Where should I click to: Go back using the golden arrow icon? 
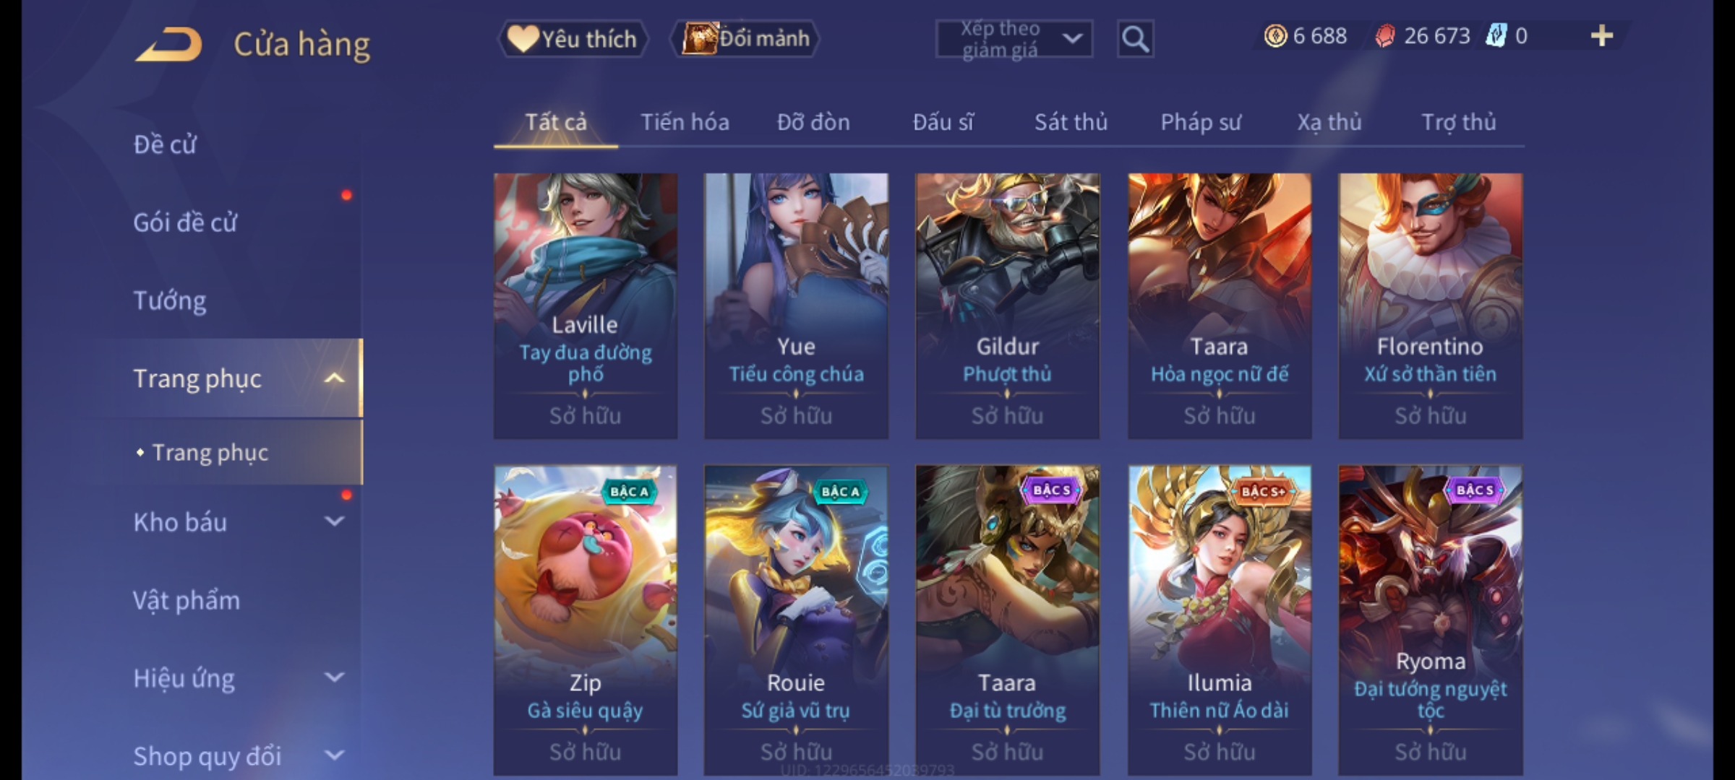tap(168, 44)
